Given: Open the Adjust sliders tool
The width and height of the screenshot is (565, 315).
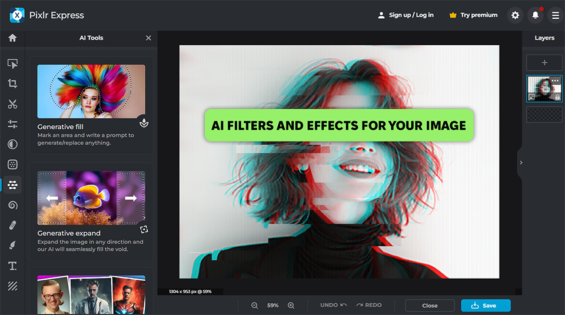Looking at the screenshot, I should (12, 124).
